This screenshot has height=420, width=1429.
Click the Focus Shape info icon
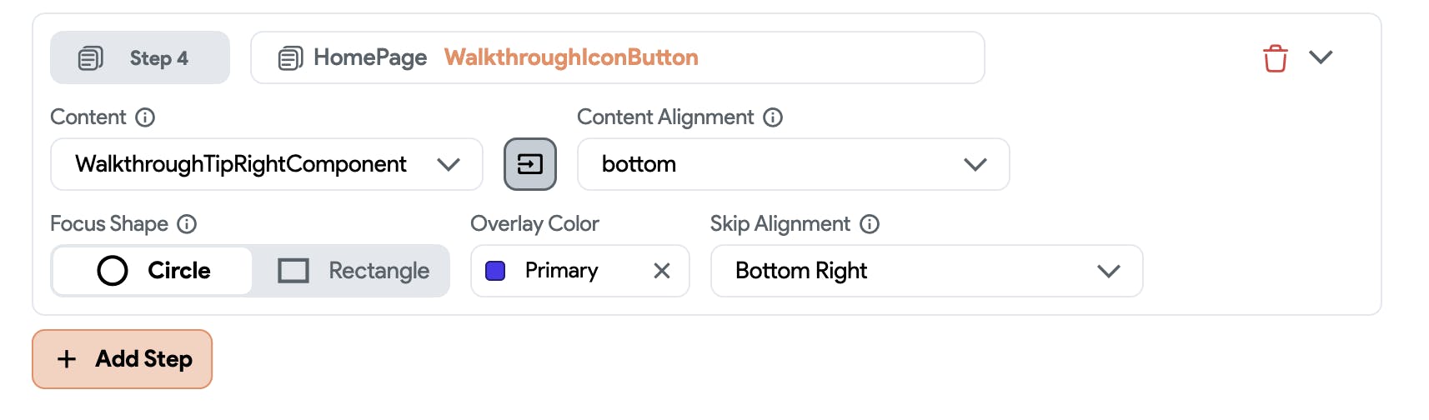pos(187,224)
